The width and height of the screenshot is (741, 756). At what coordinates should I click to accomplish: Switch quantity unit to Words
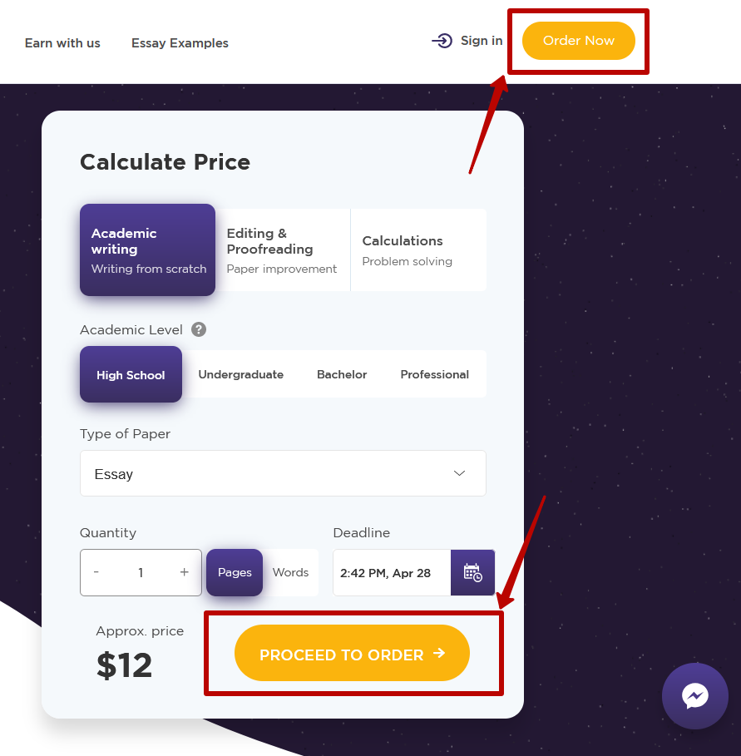pos(290,572)
